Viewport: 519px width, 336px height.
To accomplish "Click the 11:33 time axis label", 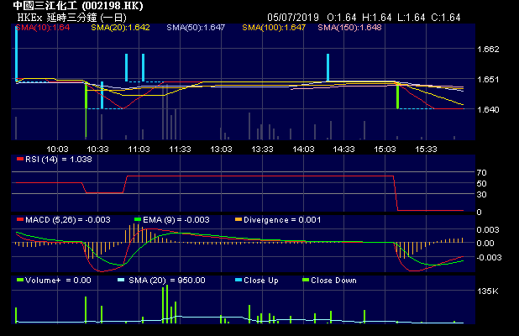I will (x=180, y=150).
